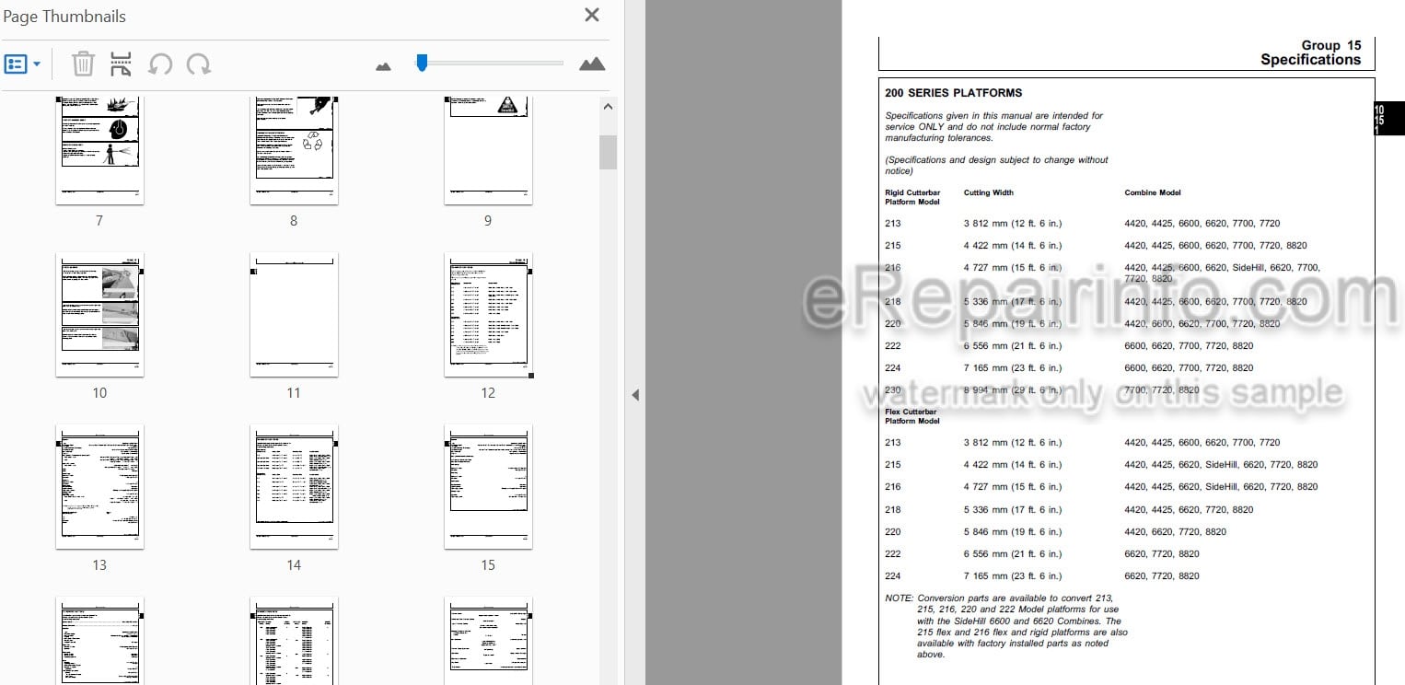The image size is (1405, 685).
Task: Select page 7 thumbnail
Action: pos(99,149)
